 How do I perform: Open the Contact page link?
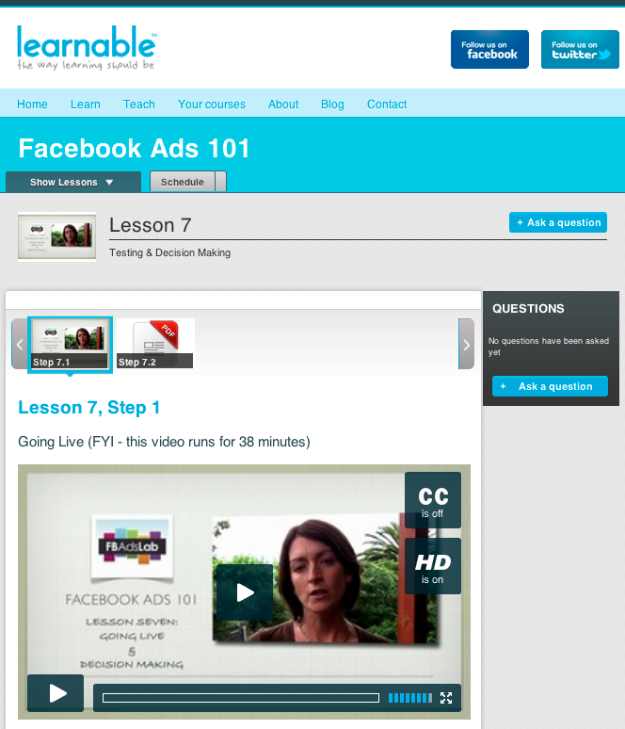click(387, 105)
